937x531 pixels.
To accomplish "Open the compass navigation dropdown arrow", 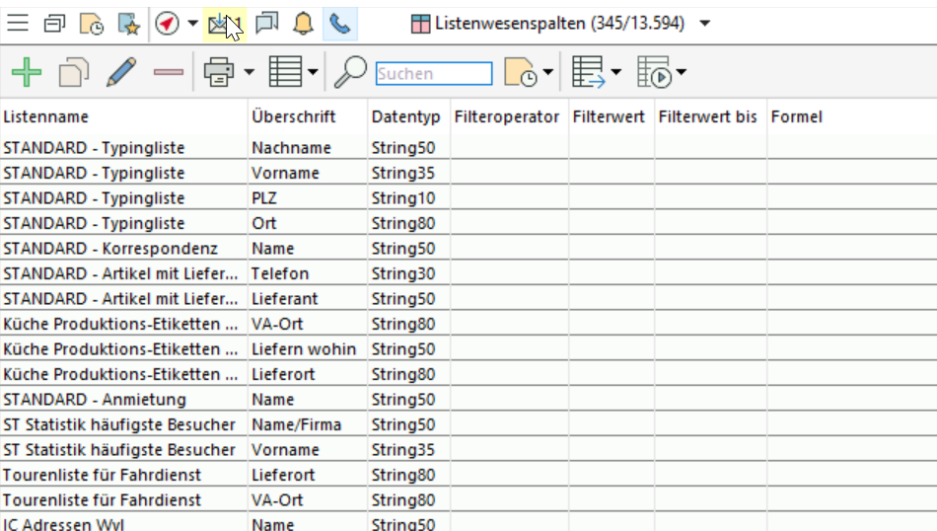I will pos(192,24).
